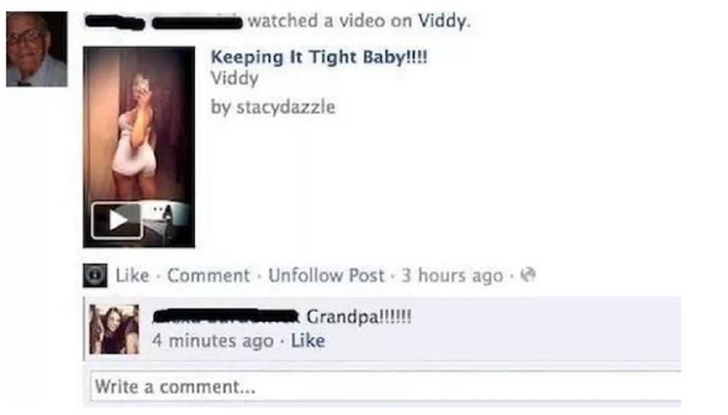Like the post

[132, 276]
